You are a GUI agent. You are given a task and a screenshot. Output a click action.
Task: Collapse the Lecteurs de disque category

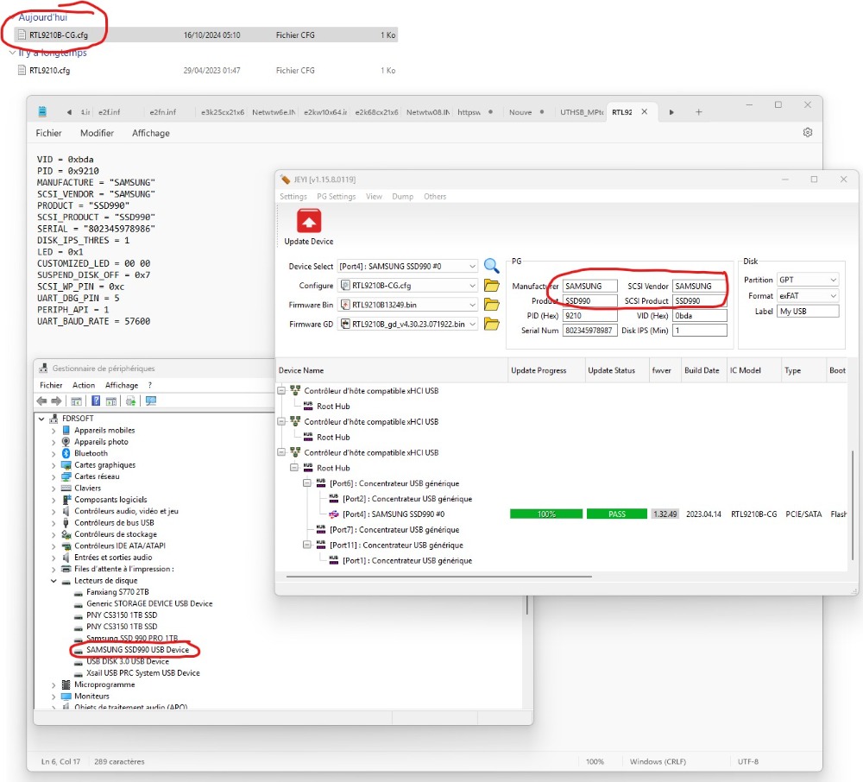pyautogui.click(x=54, y=581)
